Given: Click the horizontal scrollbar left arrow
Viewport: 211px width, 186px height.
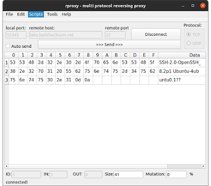Looking at the screenshot, I should point(7,166).
